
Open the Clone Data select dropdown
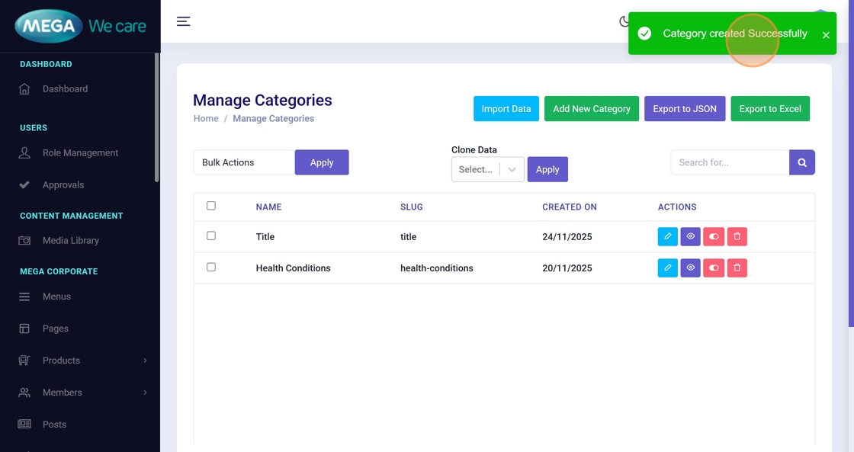(x=487, y=169)
